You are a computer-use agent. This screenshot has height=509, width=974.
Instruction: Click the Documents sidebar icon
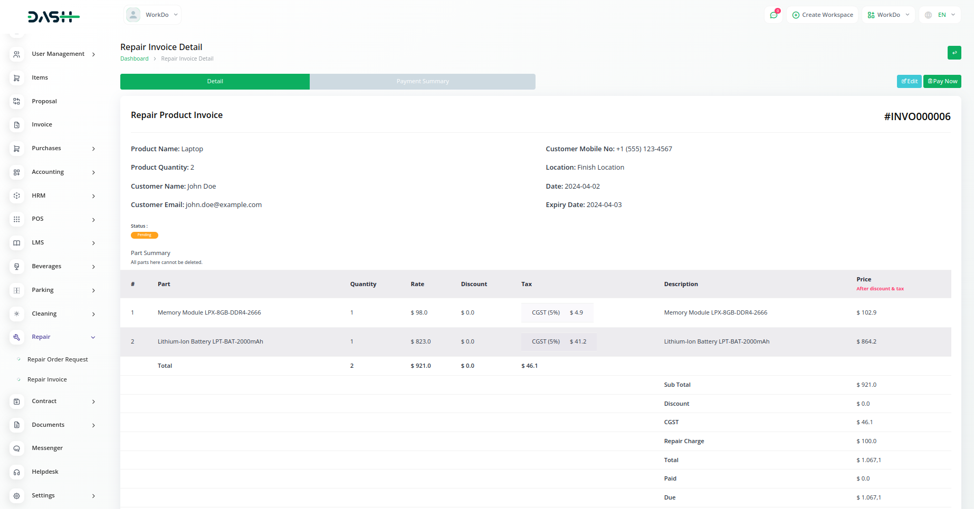pos(17,425)
